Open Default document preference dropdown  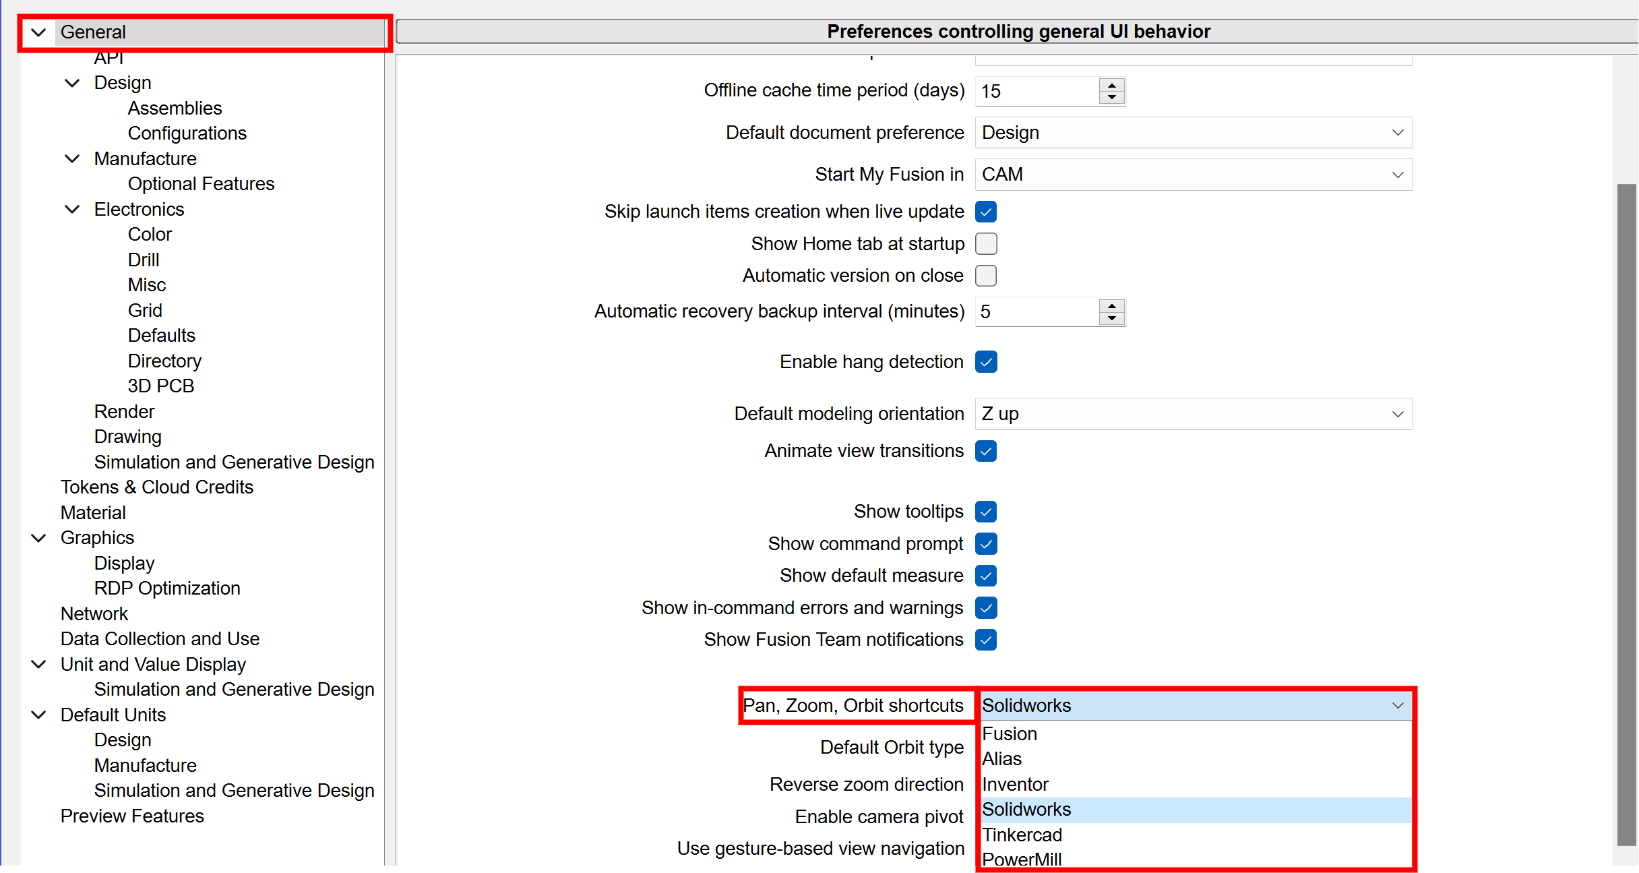coord(1193,133)
